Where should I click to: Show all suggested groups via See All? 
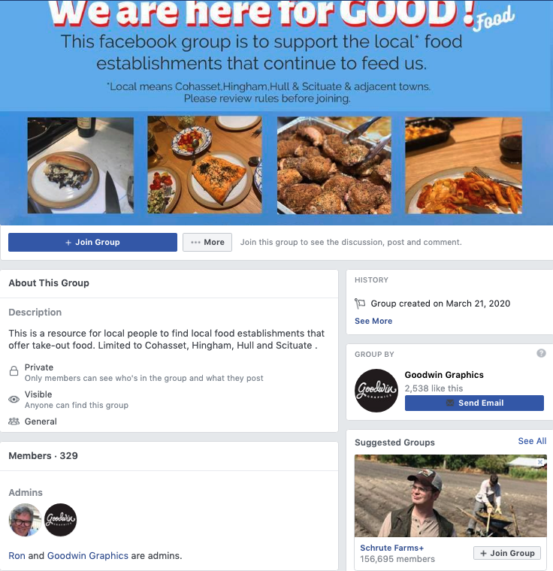[532, 441]
